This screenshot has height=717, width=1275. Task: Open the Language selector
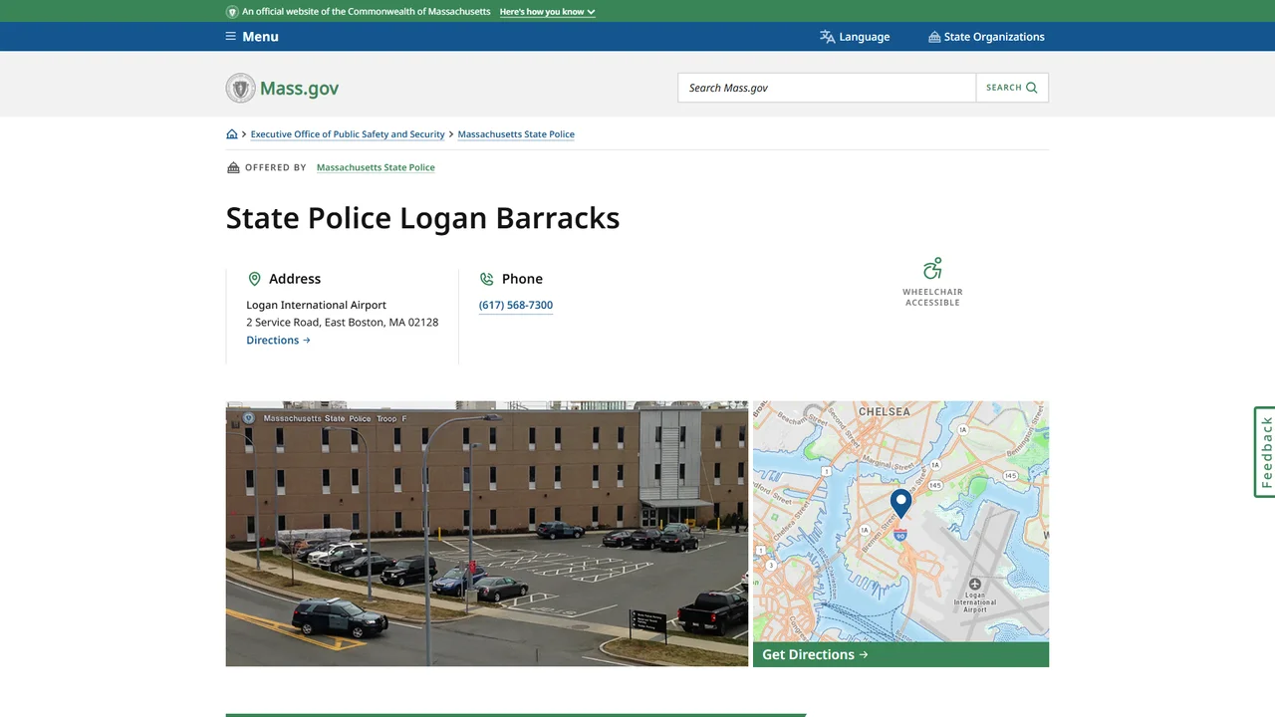855,37
